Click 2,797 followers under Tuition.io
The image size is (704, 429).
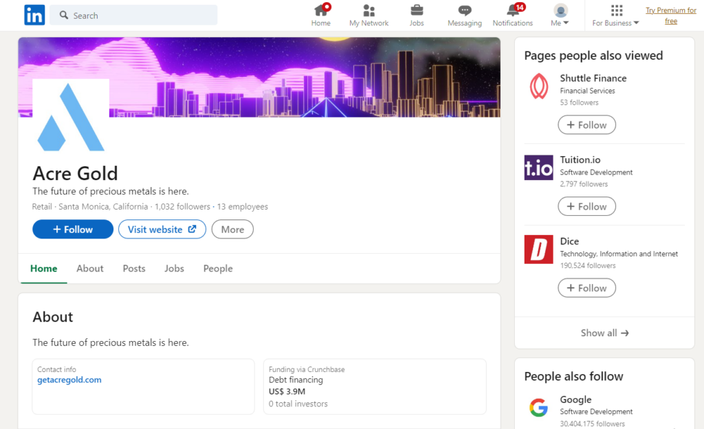click(x=584, y=184)
